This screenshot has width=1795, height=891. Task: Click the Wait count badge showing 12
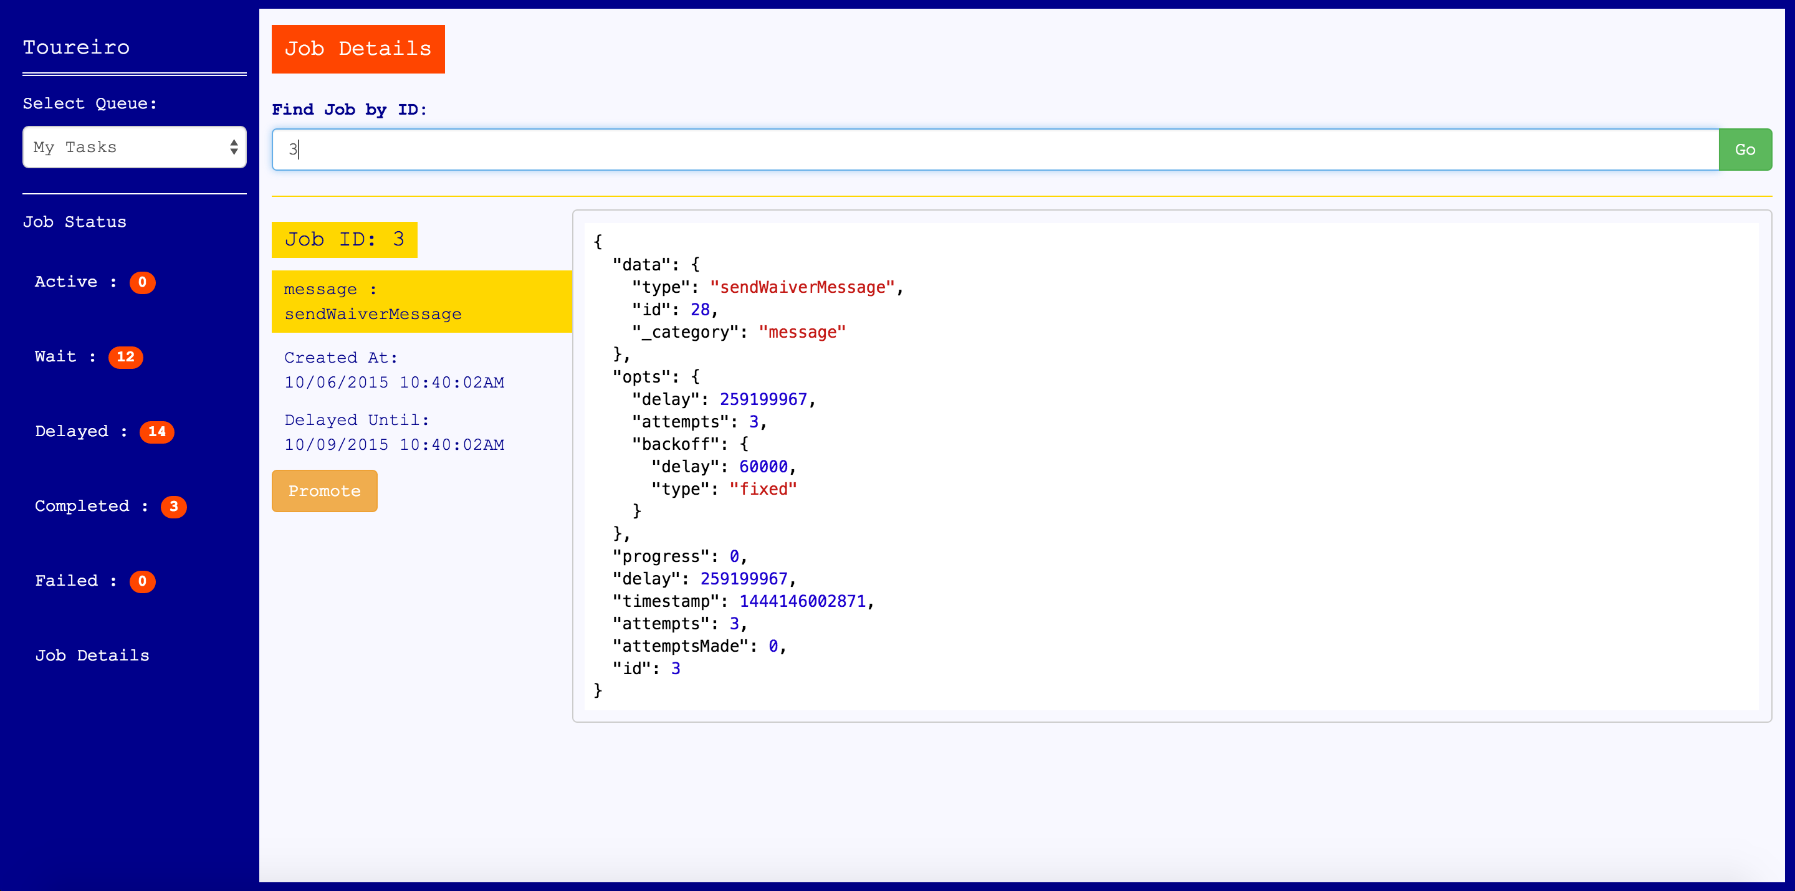coord(125,356)
